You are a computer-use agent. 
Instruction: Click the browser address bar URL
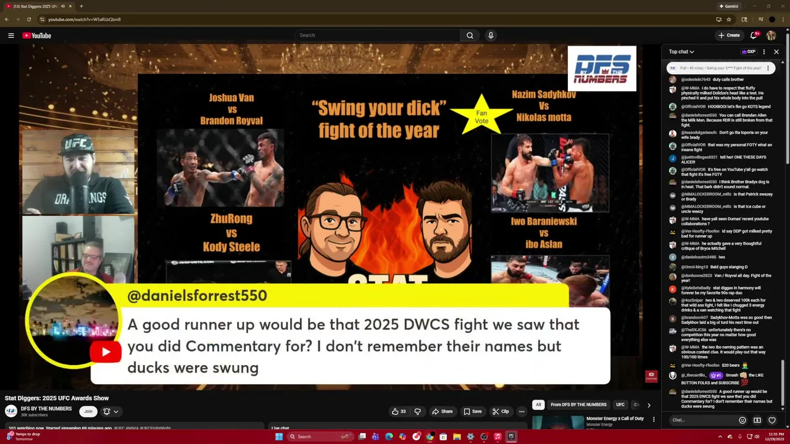(85, 19)
